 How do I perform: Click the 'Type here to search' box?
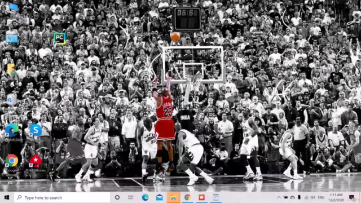click(62, 197)
